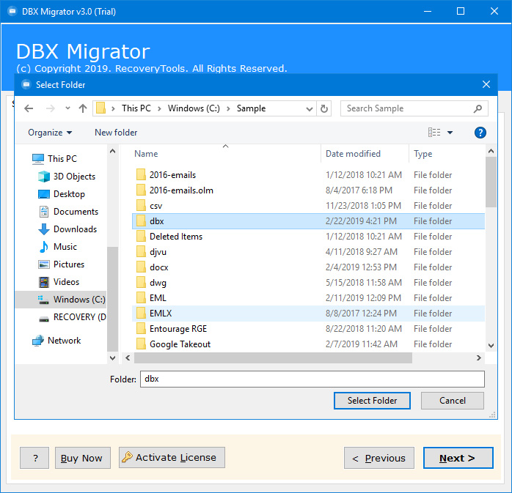Click Buy Now button
The width and height of the screenshot is (512, 493).
[x=83, y=458]
